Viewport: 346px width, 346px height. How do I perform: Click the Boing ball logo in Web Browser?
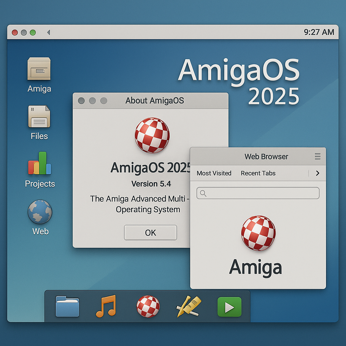point(258,233)
